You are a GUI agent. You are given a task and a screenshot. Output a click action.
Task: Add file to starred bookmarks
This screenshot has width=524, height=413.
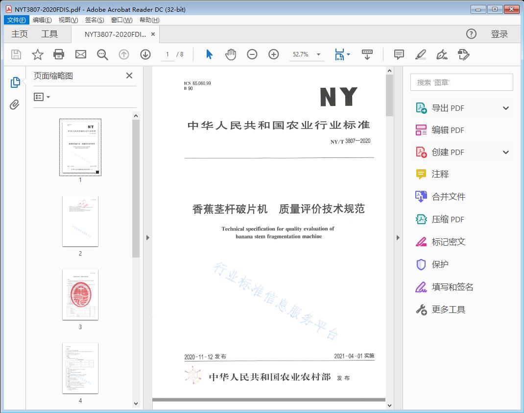38,54
